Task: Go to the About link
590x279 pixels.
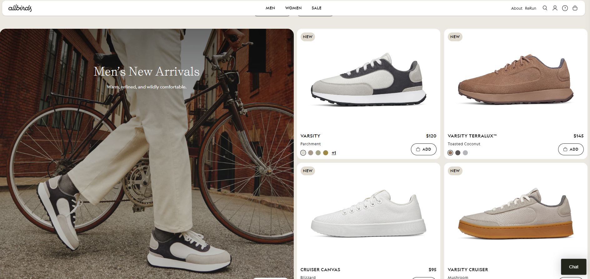Action: 516,8
